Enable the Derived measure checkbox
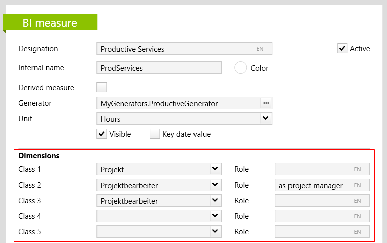The height and width of the screenshot is (243, 387). pyautogui.click(x=102, y=87)
